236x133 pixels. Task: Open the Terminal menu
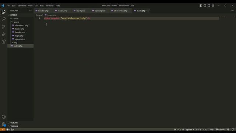click(x=50, y=6)
